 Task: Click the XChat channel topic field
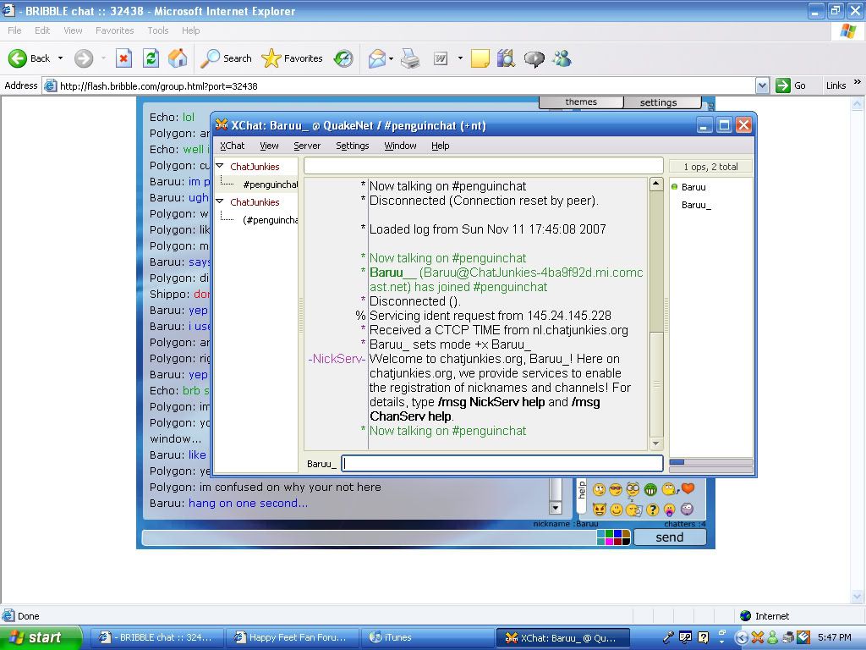pyautogui.click(x=484, y=166)
